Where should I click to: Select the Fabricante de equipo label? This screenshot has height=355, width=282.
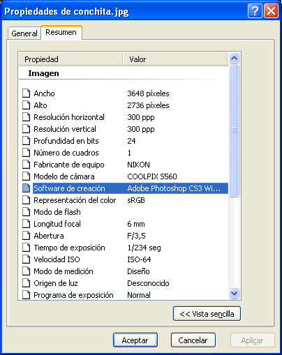tap(69, 165)
